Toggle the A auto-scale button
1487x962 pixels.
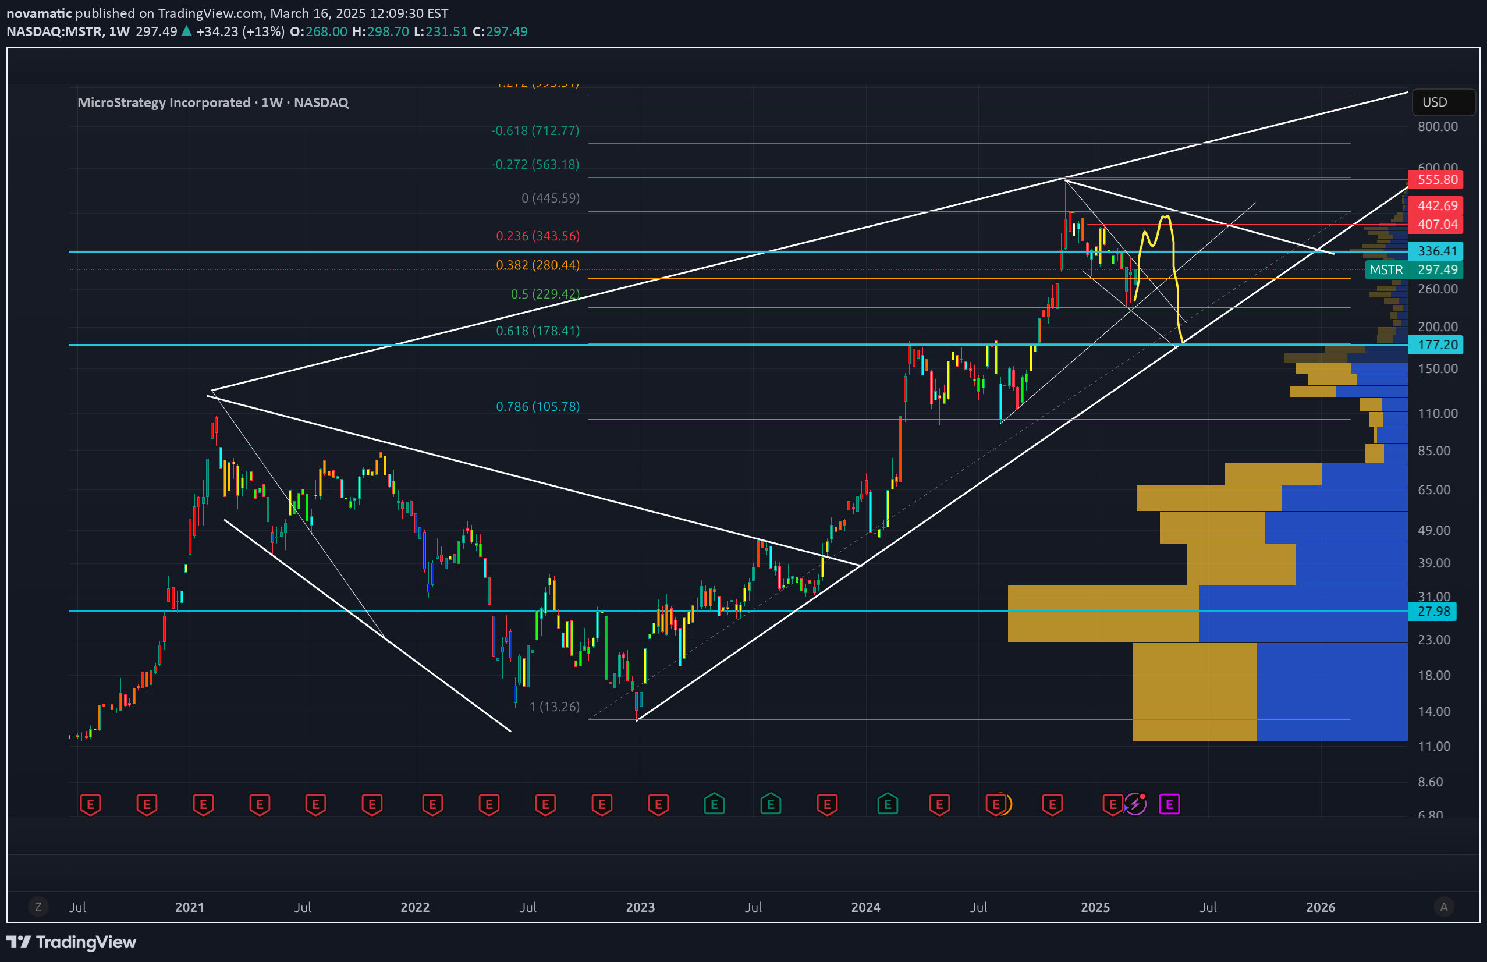pyautogui.click(x=1444, y=906)
